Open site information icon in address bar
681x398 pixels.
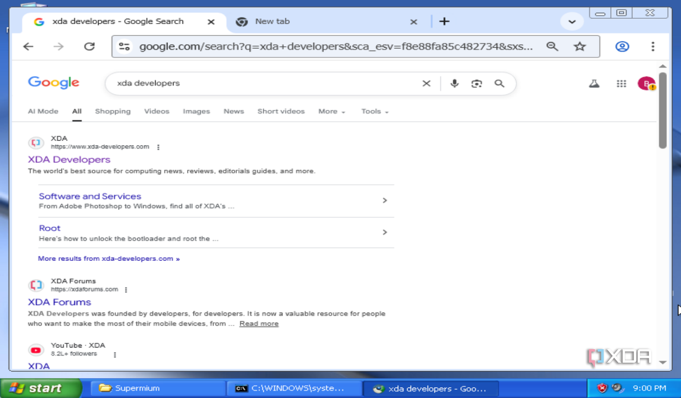click(x=125, y=46)
